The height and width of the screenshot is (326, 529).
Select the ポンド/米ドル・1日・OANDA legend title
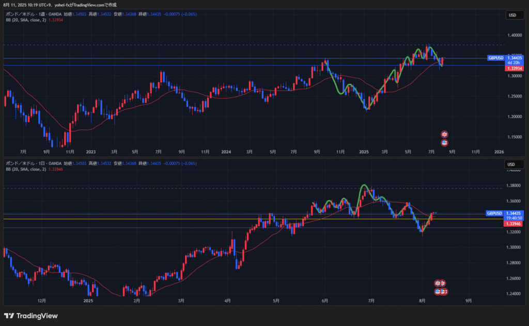pos(34,164)
